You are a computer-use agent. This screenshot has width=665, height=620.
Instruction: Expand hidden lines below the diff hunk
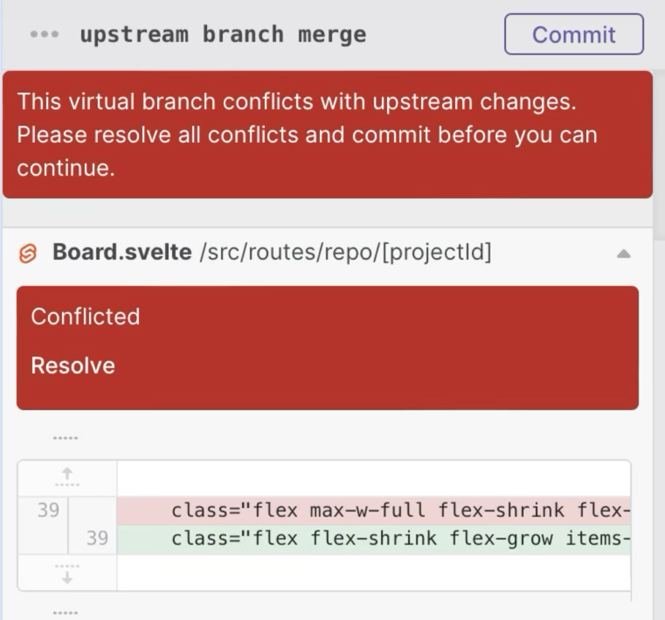tap(67, 574)
